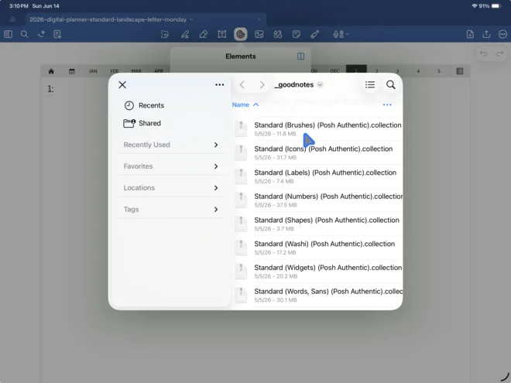Image resolution: width=511 pixels, height=383 pixels.
Task: Click planner home icon tab
Action: coord(51,71)
